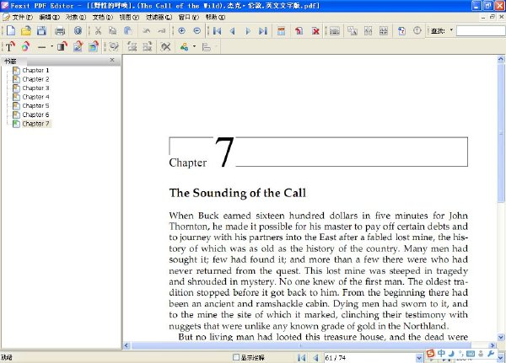Click the vertical scrollbar up arrow
The width and height of the screenshot is (506, 363).
[501, 59]
